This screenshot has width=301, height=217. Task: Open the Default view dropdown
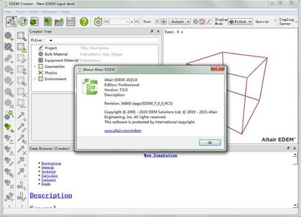pos(180,22)
